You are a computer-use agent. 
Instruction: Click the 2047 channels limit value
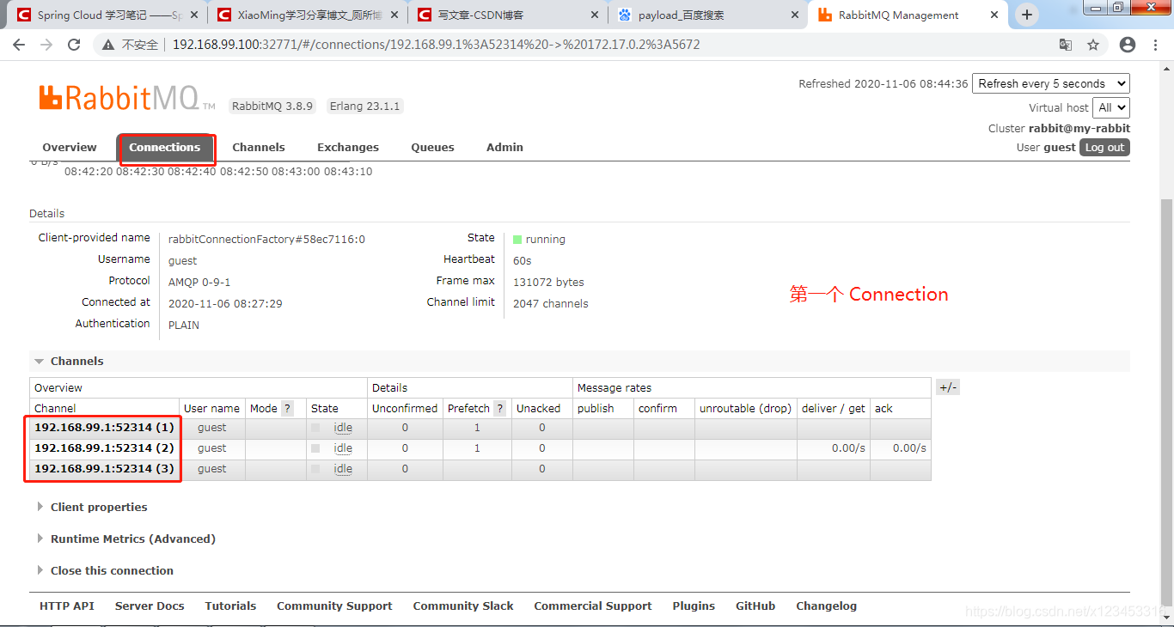[x=551, y=303]
